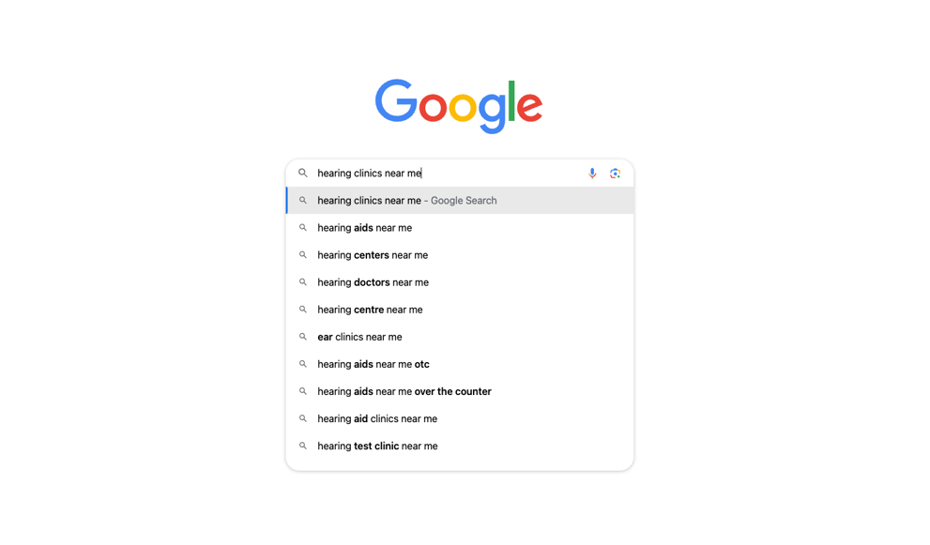Viewport: 930px width, 545px height.
Task: Pick "hearing test clinic near me" suggestion
Action: pos(377,447)
